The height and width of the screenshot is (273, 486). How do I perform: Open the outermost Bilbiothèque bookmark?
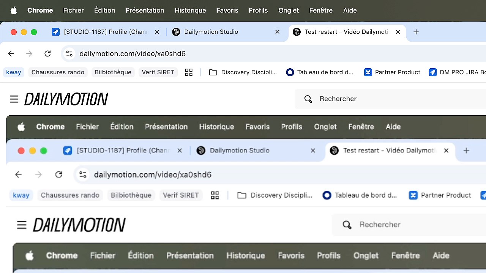113,72
